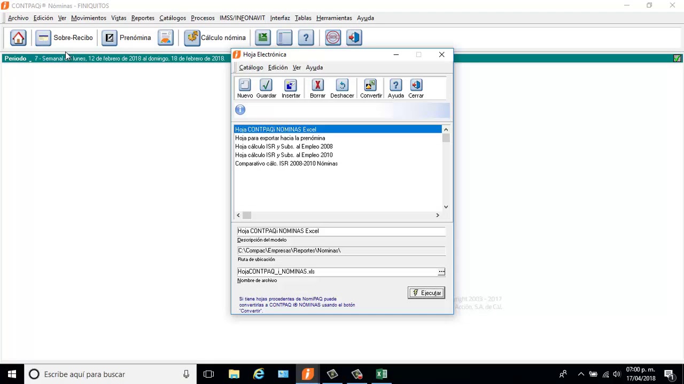
Task: Open the Procesos menu
Action: coord(203,18)
